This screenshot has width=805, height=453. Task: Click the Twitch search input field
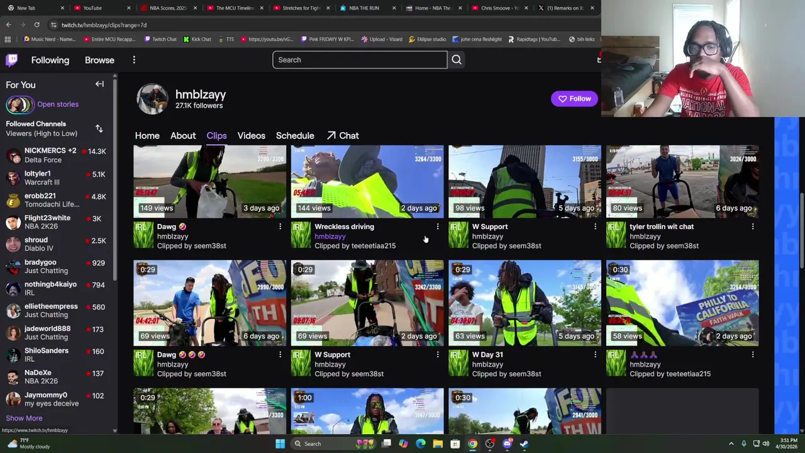360,60
